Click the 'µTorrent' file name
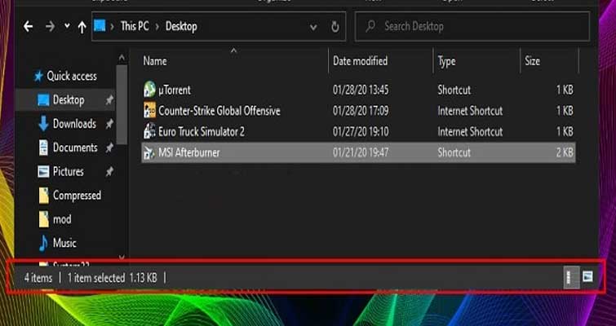Image resolution: width=616 pixels, height=326 pixels. [x=175, y=90]
